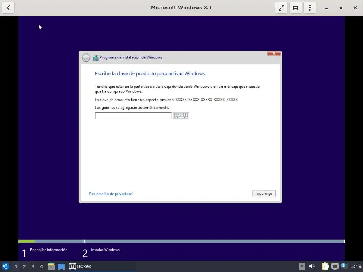Click the round back arrow in Windows Setup
Image resolution: width=363 pixels, height=272 pixels.
pos(86,58)
